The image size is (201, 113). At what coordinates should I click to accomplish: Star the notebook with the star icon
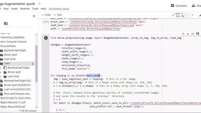click(x=39, y=4)
